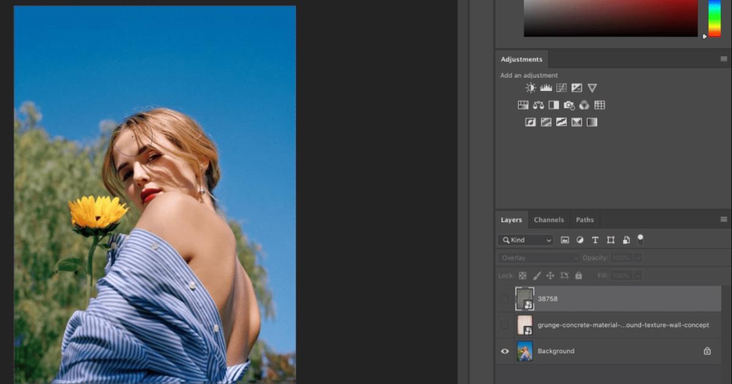The width and height of the screenshot is (732, 384).
Task: Select the Brightness/Contrast adjustment icon
Action: [530, 87]
